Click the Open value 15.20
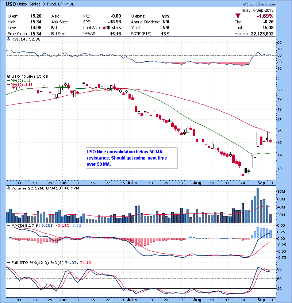This screenshot has height=303, width=292. [36, 16]
